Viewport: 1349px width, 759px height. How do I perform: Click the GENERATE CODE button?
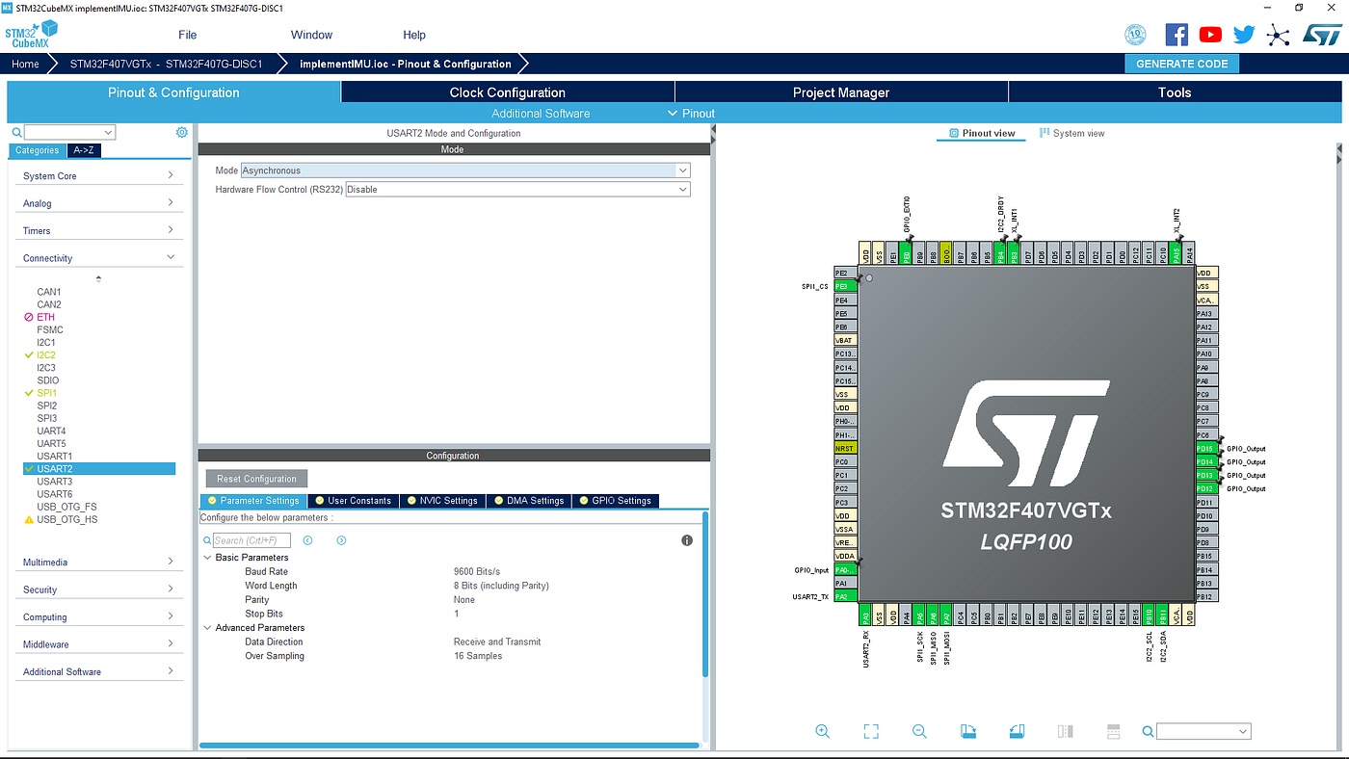[x=1181, y=63]
